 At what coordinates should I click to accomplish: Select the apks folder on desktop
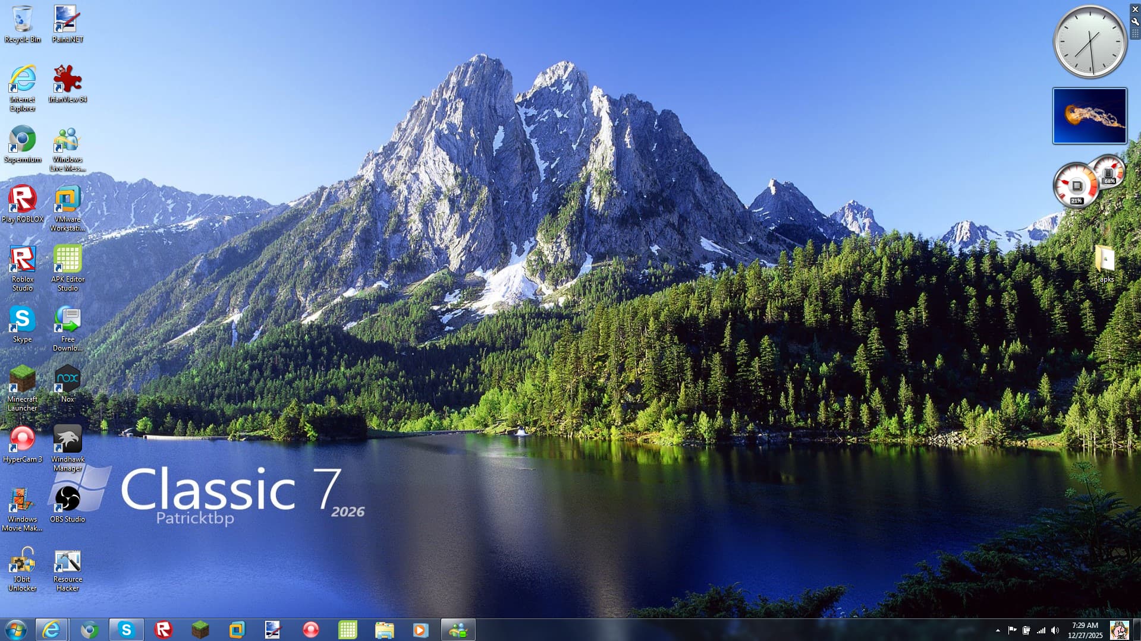click(x=1106, y=260)
